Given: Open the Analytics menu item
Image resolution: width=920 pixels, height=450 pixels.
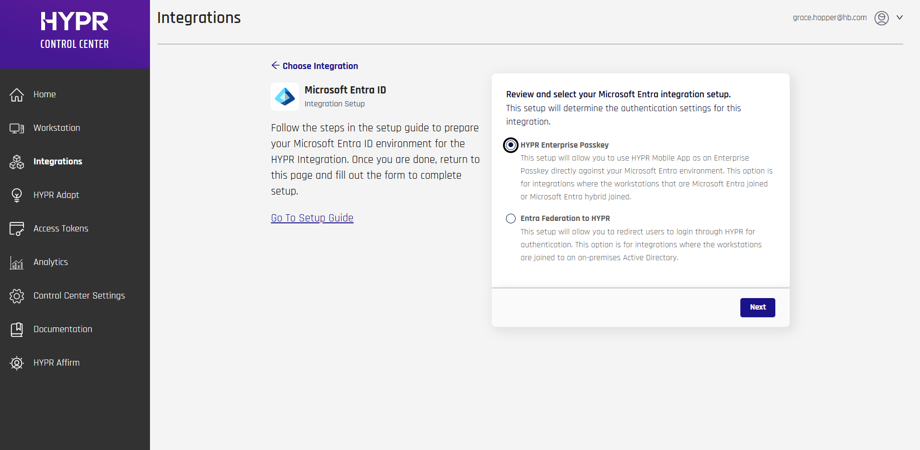Looking at the screenshot, I should point(51,262).
